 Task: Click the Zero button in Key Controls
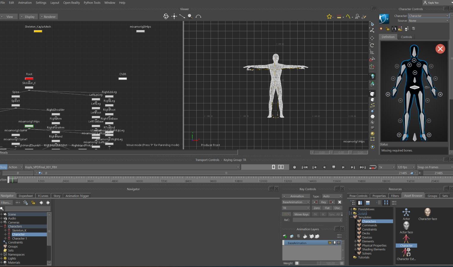[317, 208]
